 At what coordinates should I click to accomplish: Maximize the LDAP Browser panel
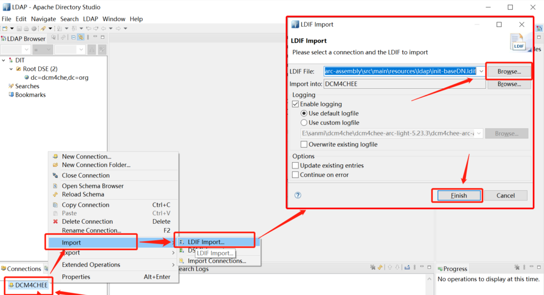point(103,37)
